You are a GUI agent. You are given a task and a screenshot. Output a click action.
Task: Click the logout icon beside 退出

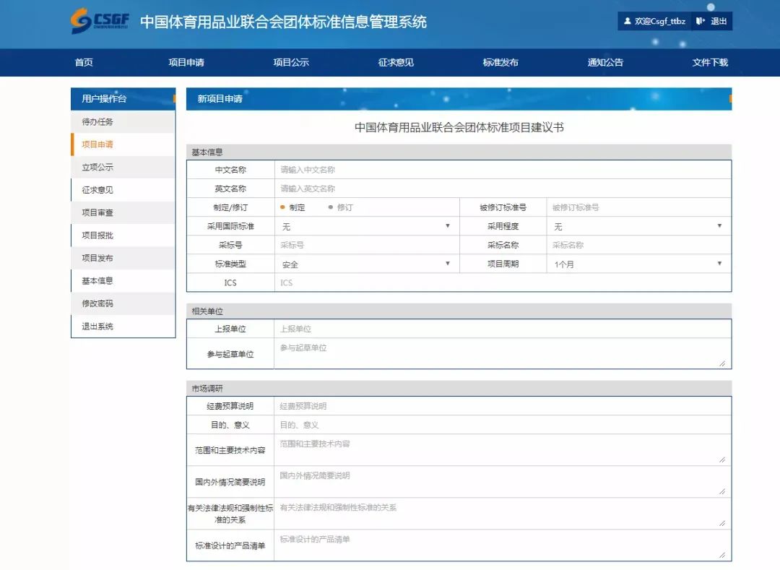tap(701, 21)
